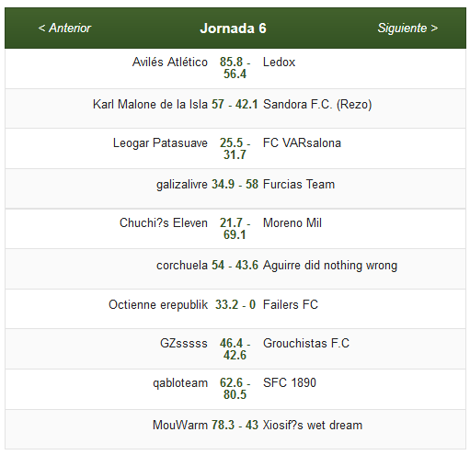The image size is (470, 455).
Task: Click the 57 - 42.1 match score
Action: point(235,104)
